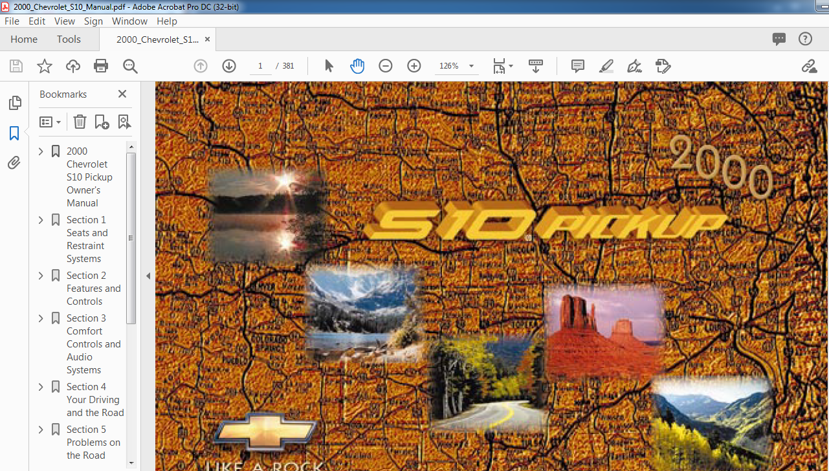This screenshot has width=829, height=471.
Task: Activate the Hand pan tool
Action: coord(357,66)
